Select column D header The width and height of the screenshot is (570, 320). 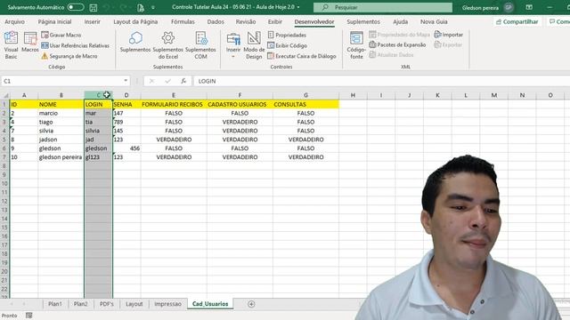126,95
